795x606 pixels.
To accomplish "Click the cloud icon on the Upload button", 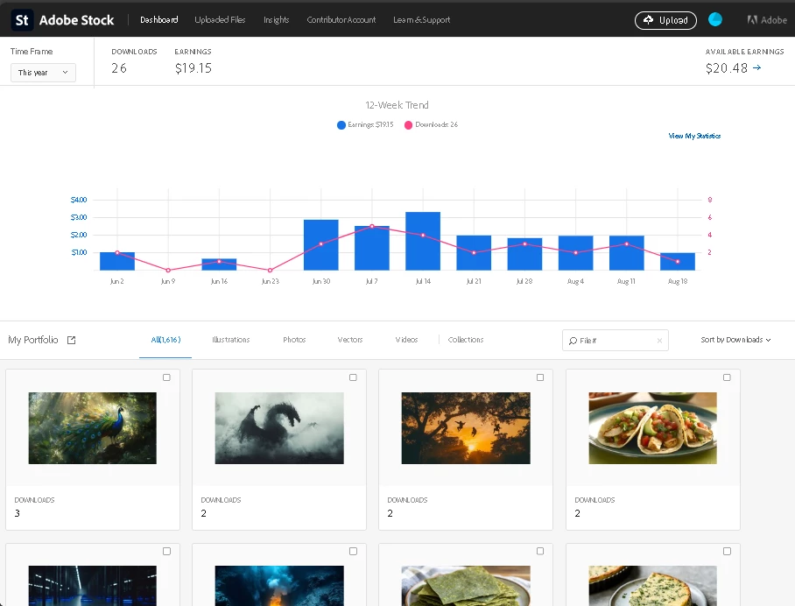I will pyautogui.click(x=648, y=20).
